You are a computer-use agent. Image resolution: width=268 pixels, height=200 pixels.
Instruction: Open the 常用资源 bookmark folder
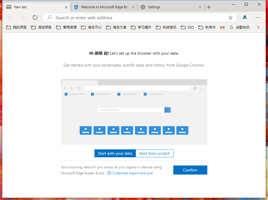tap(66, 27)
